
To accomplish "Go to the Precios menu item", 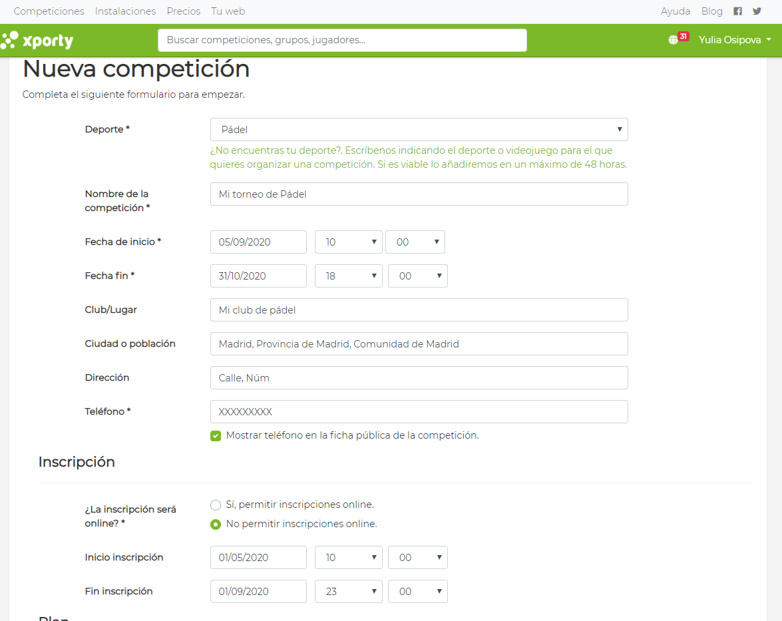I will pyautogui.click(x=184, y=11).
